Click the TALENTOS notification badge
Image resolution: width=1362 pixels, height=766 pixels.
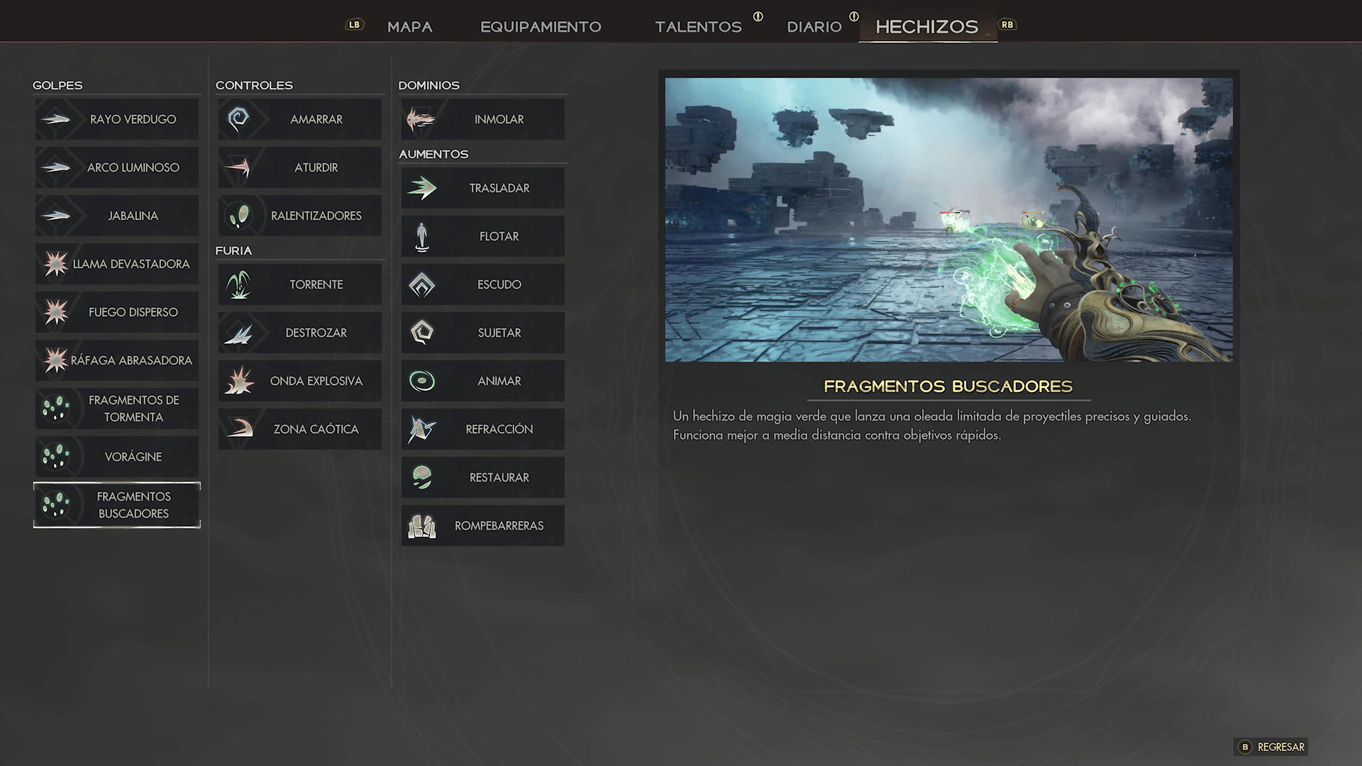click(x=758, y=16)
